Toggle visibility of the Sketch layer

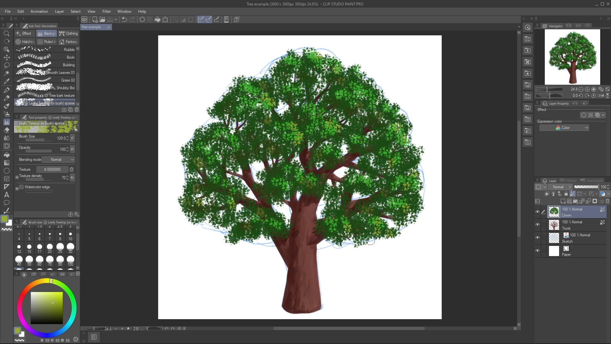(x=537, y=238)
